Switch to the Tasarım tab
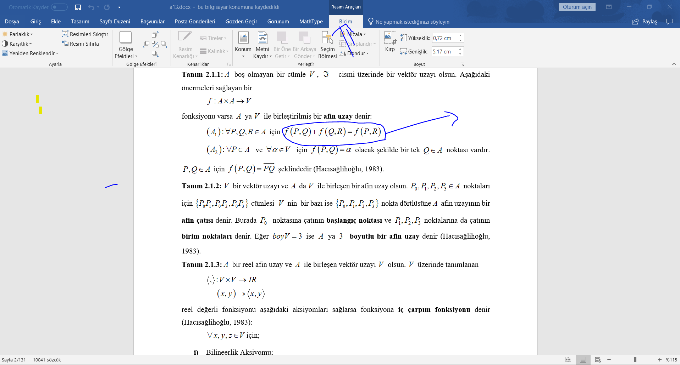 [x=80, y=22]
